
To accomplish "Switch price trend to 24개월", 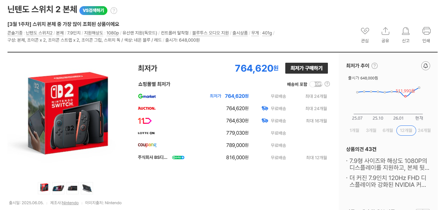I will point(424,130).
